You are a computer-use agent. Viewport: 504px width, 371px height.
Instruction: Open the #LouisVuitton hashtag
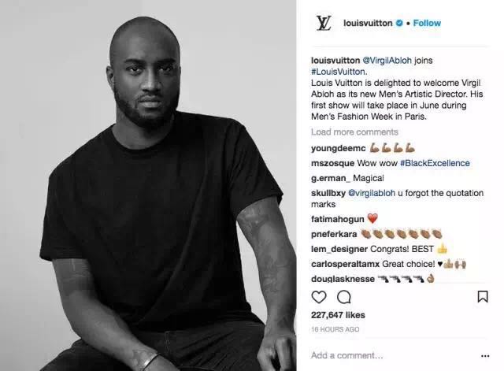click(x=339, y=72)
